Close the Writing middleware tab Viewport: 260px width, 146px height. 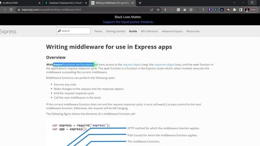(132, 3)
